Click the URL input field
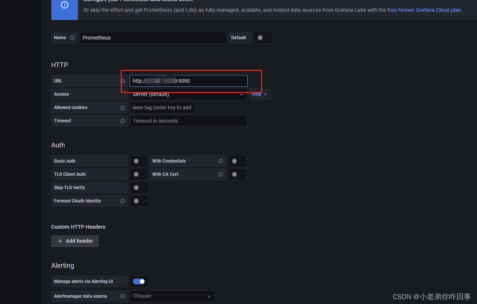 [188, 81]
